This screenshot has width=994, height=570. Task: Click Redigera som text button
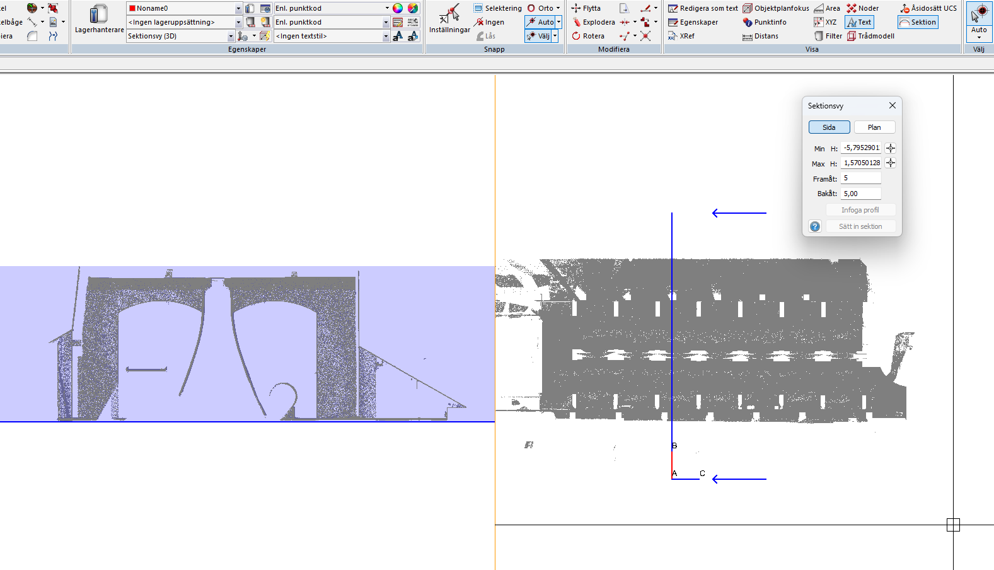(703, 8)
